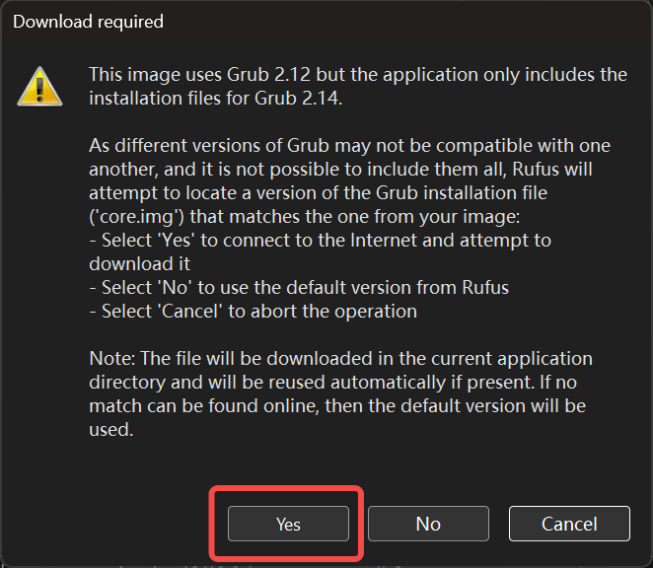Screen dimensions: 653x568
Task: Click 'Rufus will' text in second paragraph
Action: coord(552,169)
